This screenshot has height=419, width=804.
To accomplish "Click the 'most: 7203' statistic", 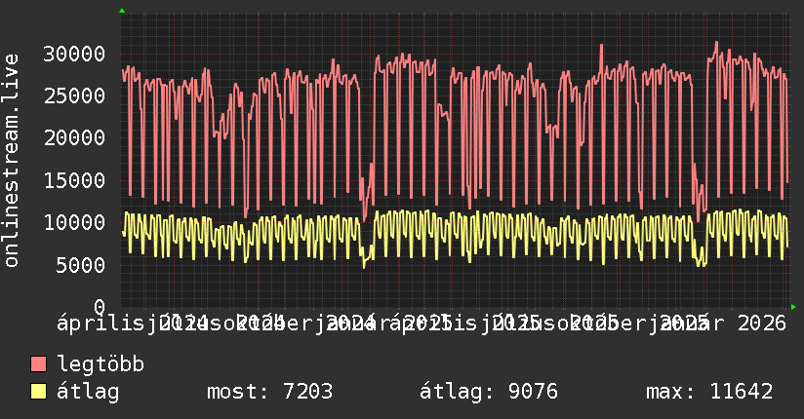I will [269, 392].
